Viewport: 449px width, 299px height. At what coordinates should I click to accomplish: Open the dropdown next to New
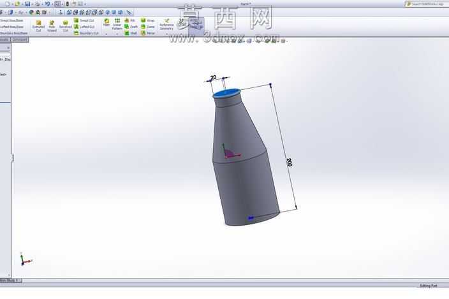pos(12,4)
